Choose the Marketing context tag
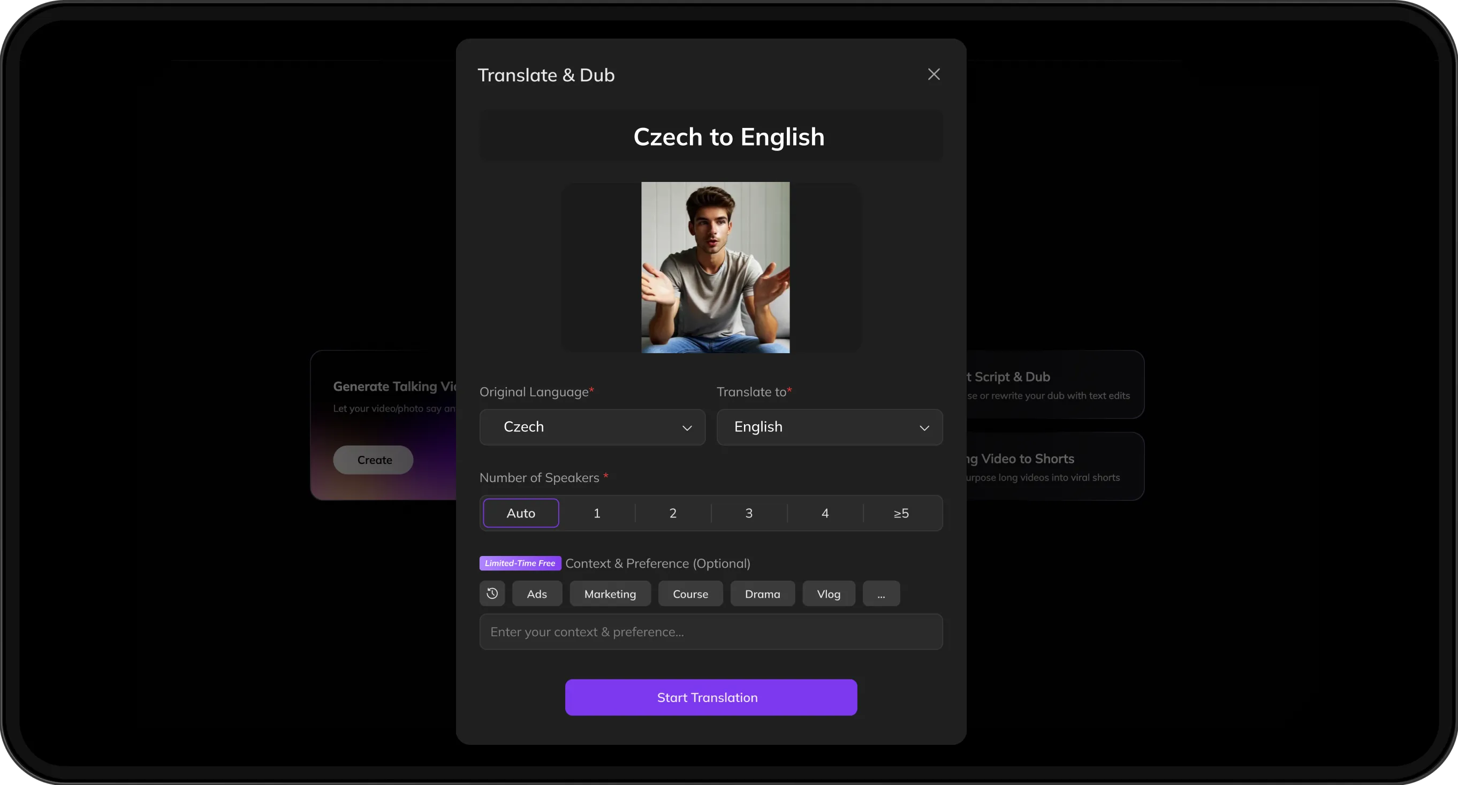Image resolution: width=1458 pixels, height=785 pixels. point(610,593)
